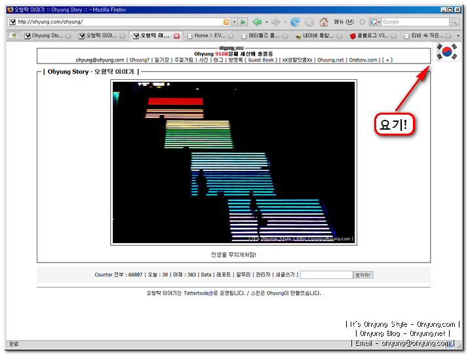Open the Back button history dropdown
The height and width of the screenshot is (355, 468).
pyautogui.click(x=266, y=22)
